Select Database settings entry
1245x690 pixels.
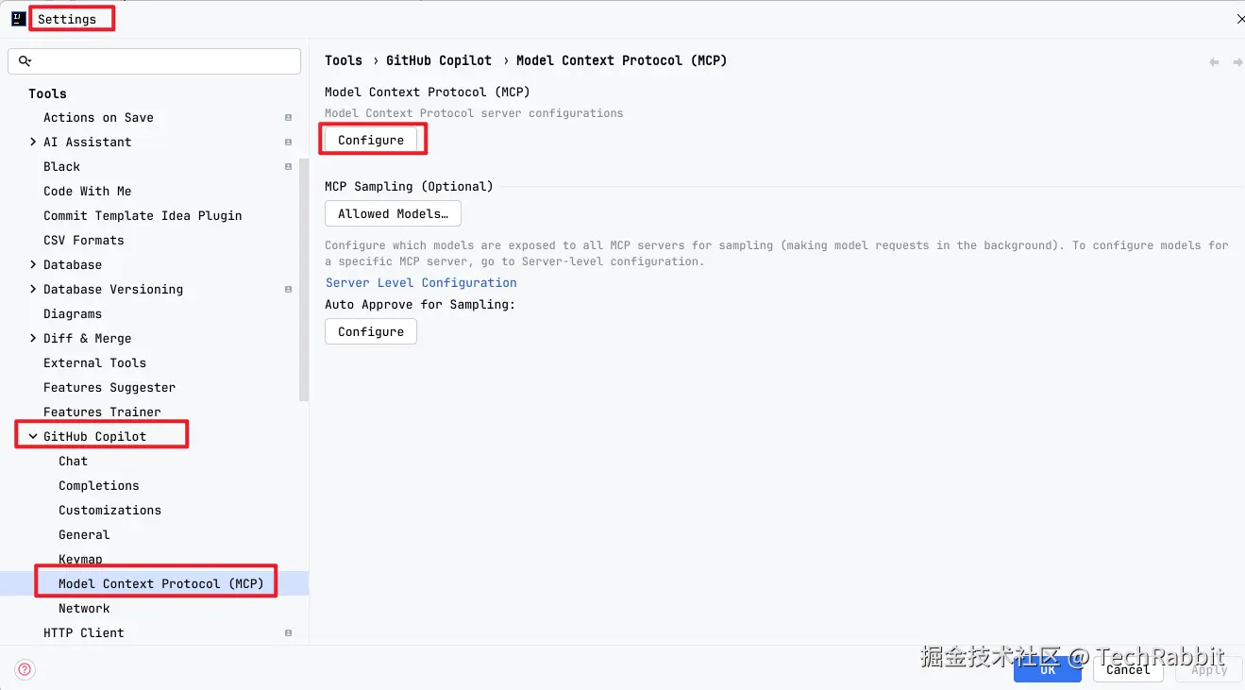point(73,265)
